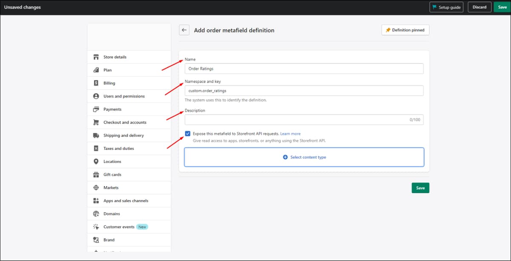This screenshot has height=261, width=511.
Task: Open Store details settings
Action: pyautogui.click(x=129, y=57)
